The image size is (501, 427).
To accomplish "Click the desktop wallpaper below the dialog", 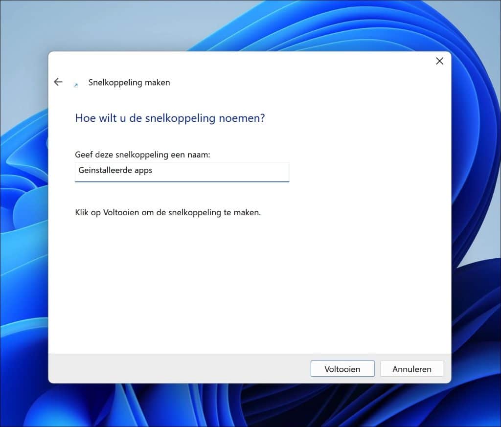I will [245, 406].
